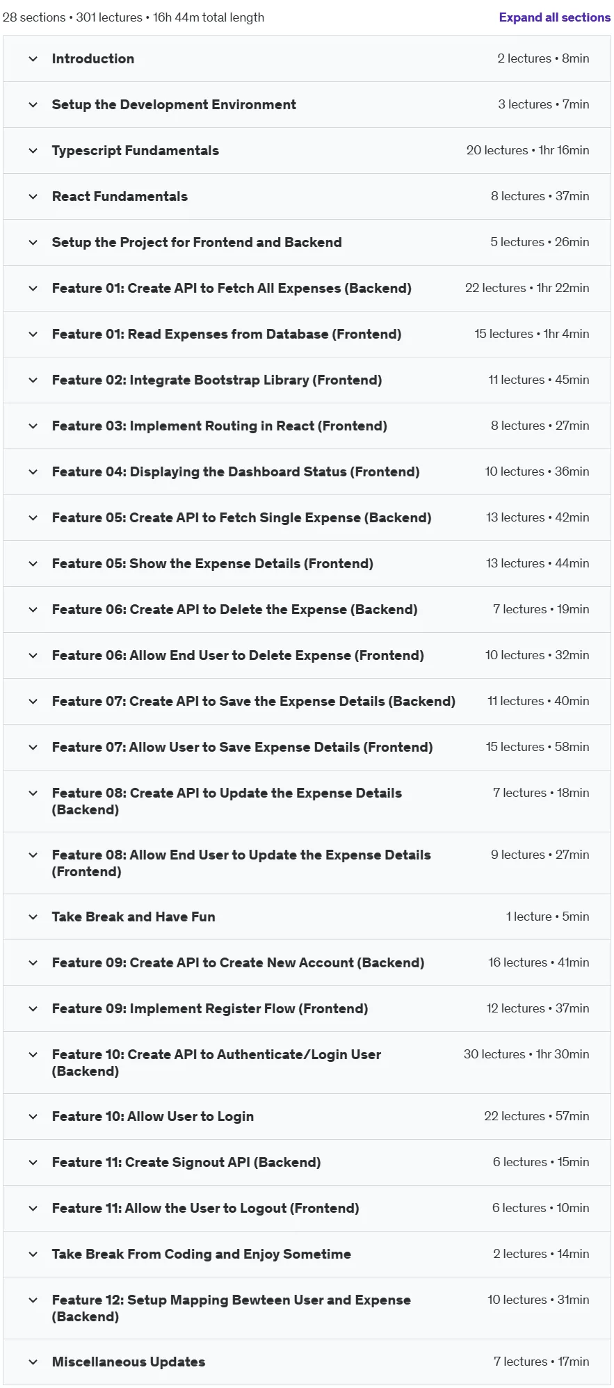Toggle the chevron for Feature 09: Implement Register Flow
614x1388 pixels.
[x=33, y=1009]
